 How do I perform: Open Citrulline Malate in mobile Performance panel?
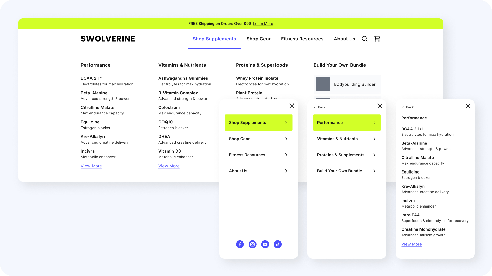coord(423,160)
